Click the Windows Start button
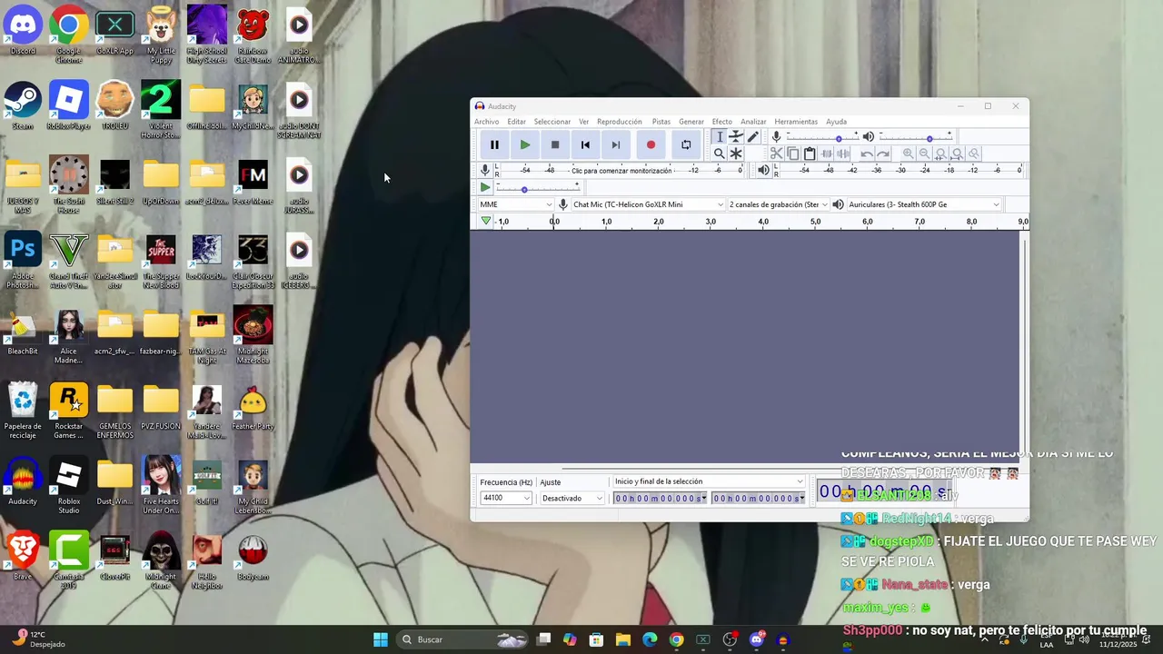 [x=381, y=639]
